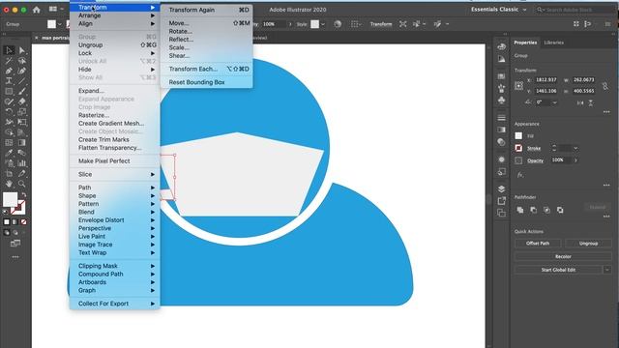619x348 pixels.
Task: Select the Free Transform tool
Action: pos(21,122)
